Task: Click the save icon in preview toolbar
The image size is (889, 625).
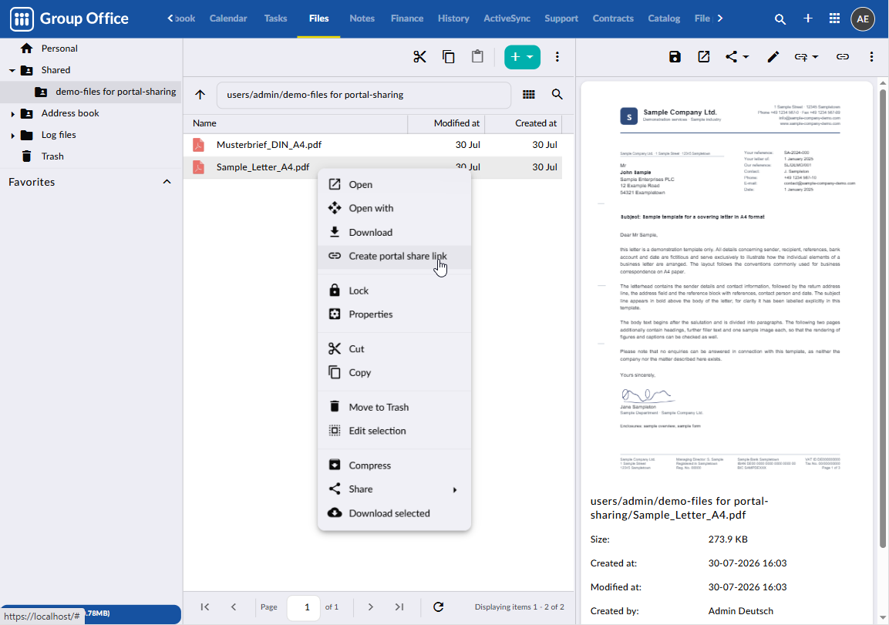Action: [675, 57]
